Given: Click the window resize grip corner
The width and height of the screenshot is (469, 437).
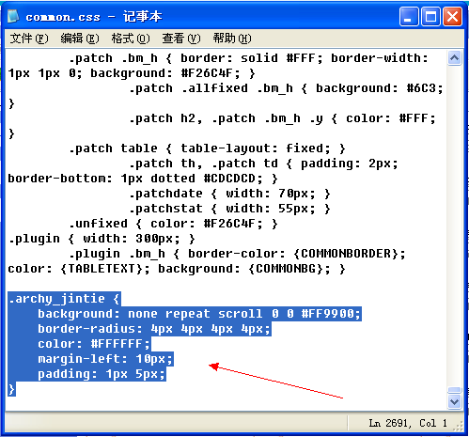Looking at the screenshot, I should (x=458, y=426).
